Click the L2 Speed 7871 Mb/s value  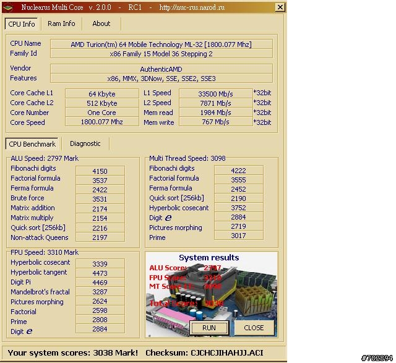pos(215,103)
